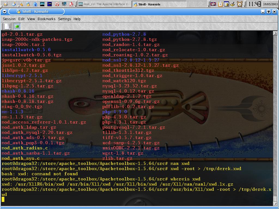
Task: Click the 11:43 digital clock
Action: click(x=255, y=4)
